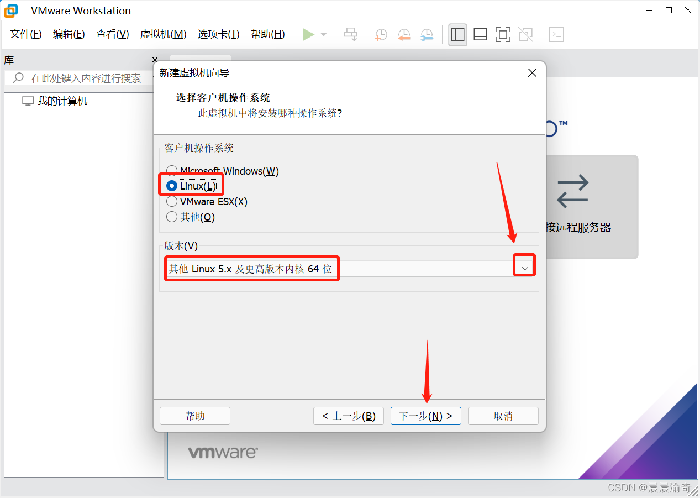The height and width of the screenshot is (498, 700).
Task: Click the 帮助 button in wizard
Action: (195, 416)
